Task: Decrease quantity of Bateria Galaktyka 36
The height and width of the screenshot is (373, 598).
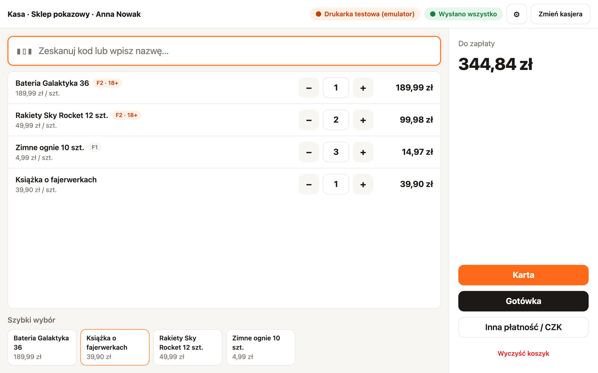Action: 309,88
